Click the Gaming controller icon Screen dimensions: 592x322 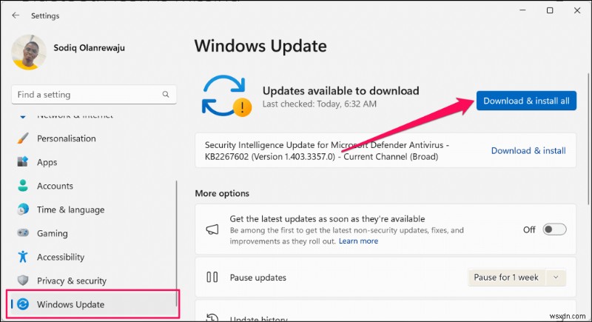coord(23,233)
